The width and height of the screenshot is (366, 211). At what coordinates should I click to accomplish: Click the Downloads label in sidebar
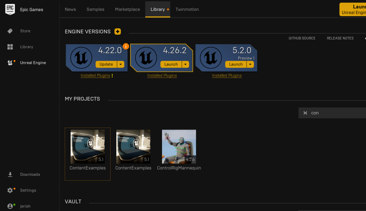point(30,175)
